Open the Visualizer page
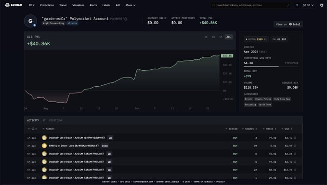 tap(78, 5)
